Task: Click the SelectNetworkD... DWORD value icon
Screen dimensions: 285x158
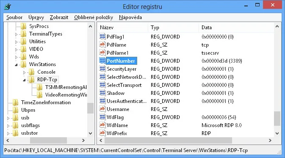Action: click(x=102, y=77)
